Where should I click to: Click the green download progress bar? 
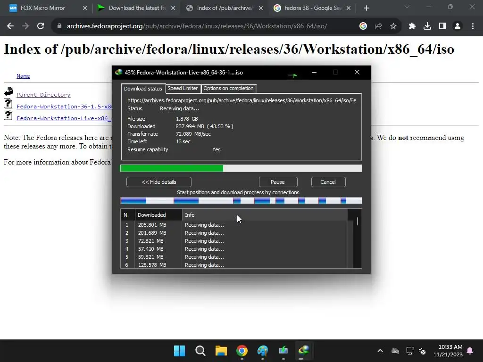coord(241,168)
